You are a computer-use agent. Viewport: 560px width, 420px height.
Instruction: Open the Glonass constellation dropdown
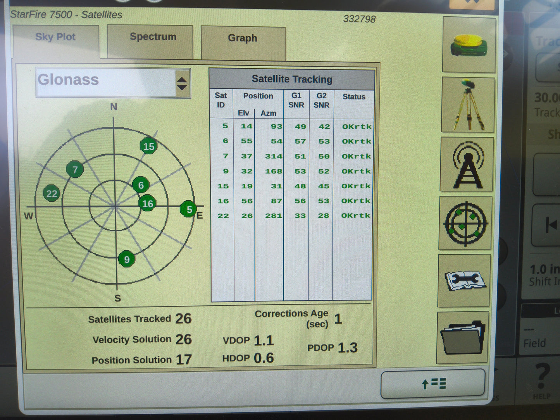coord(113,83)
